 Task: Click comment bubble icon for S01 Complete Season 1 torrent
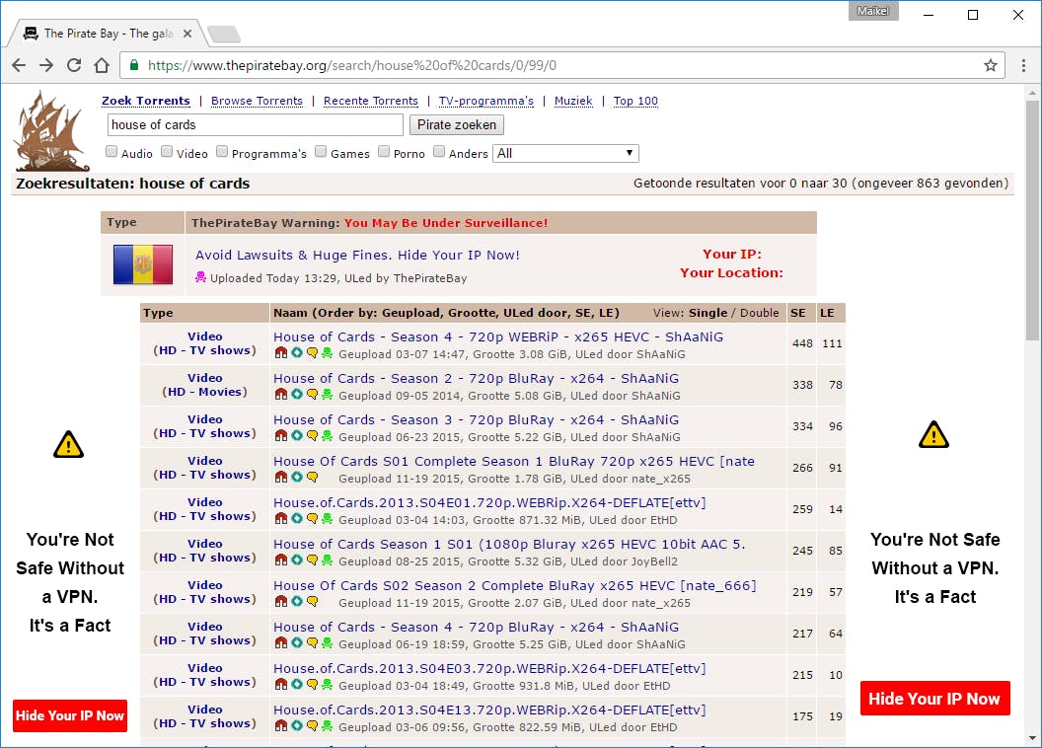point(312,478)
